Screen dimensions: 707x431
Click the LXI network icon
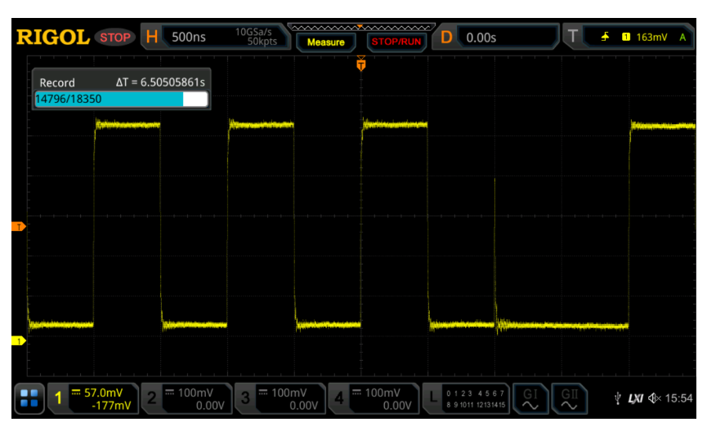pyautogui.click(x=635, y=398)
